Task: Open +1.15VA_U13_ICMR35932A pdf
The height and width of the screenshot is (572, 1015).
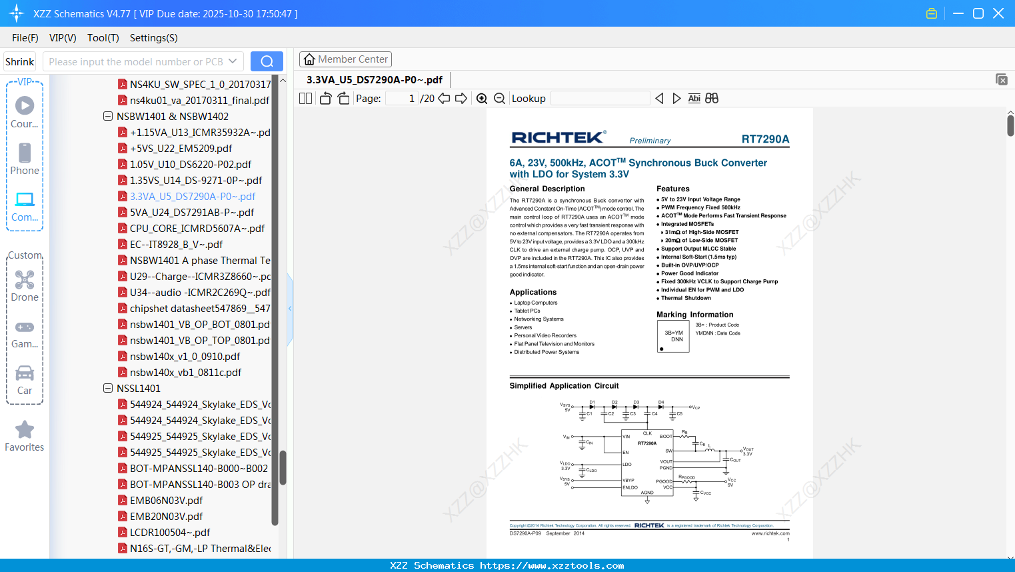Action: pyautogui.click(x=195, y=132)
